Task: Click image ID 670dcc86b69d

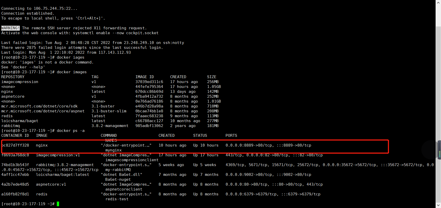Action: coord(149,92)
